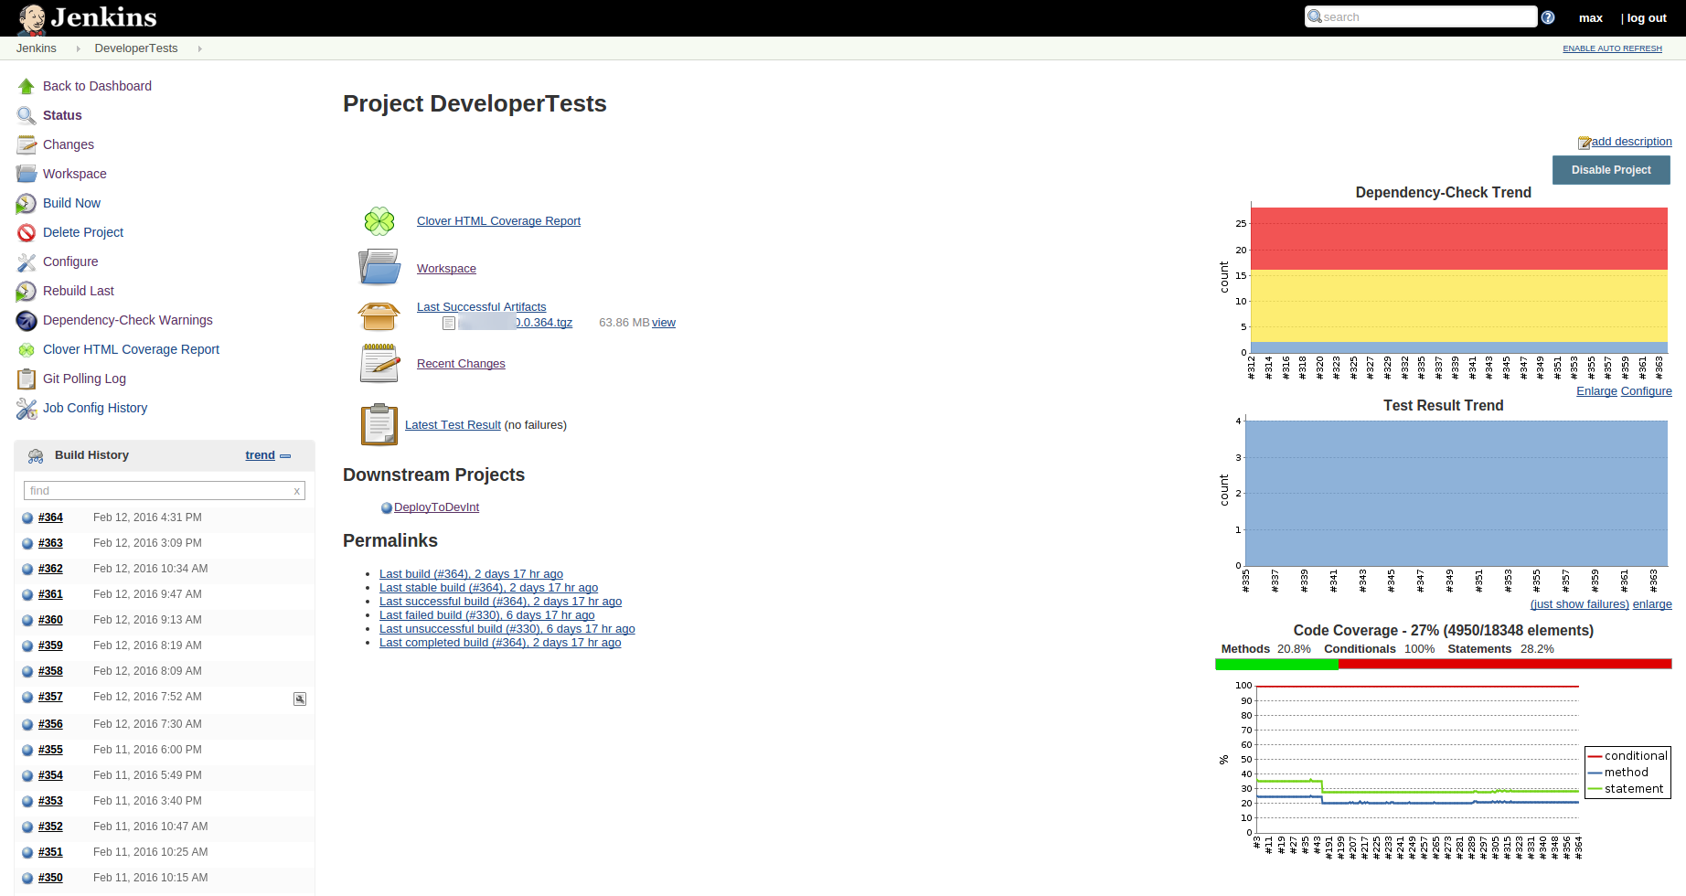The height and width of the screenshot is (896, 1686).
Task: Open Changes in sidebar menu
Action: tap(69, 144)
